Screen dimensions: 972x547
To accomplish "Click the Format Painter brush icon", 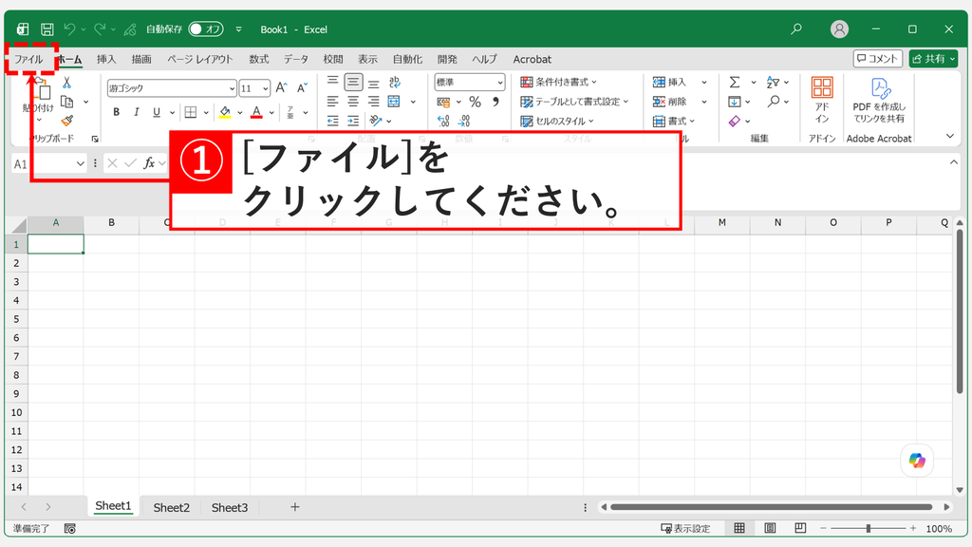I will click(x=67, y=121).
